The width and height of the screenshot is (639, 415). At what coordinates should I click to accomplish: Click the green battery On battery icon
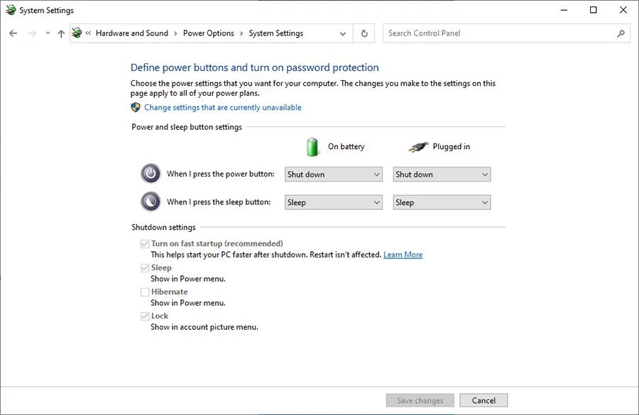[x=311, y=146]
